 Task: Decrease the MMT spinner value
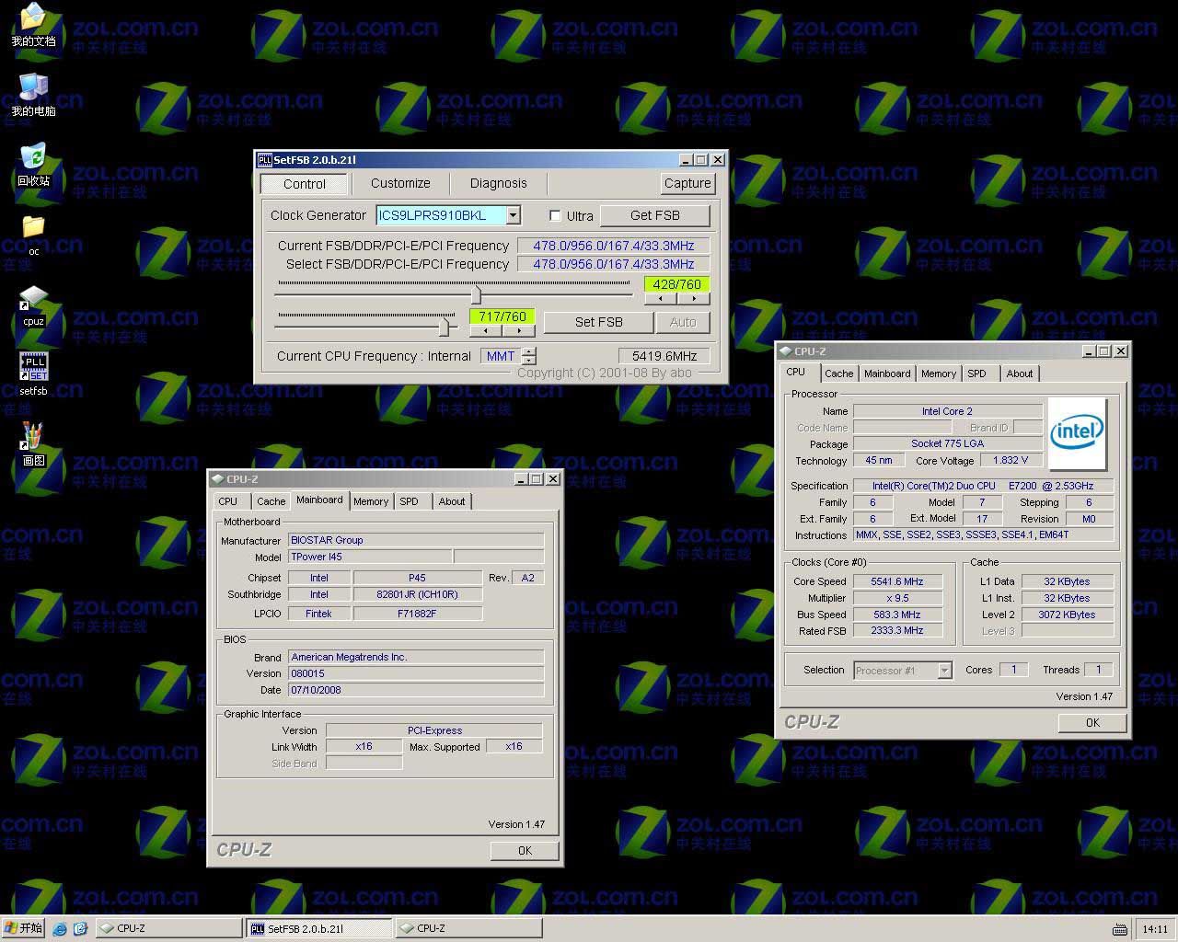point(528,361)
